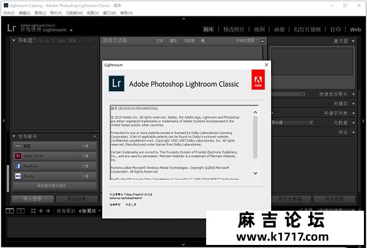Click the Adobe logo in the About dialog
367x248 pixels.
tap(258, 79)
